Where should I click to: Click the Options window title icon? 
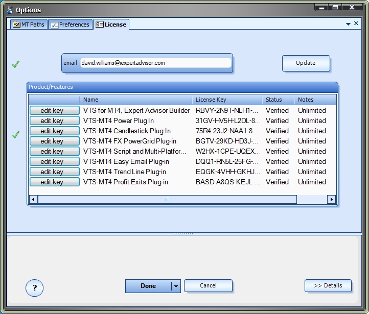point(10,10)
